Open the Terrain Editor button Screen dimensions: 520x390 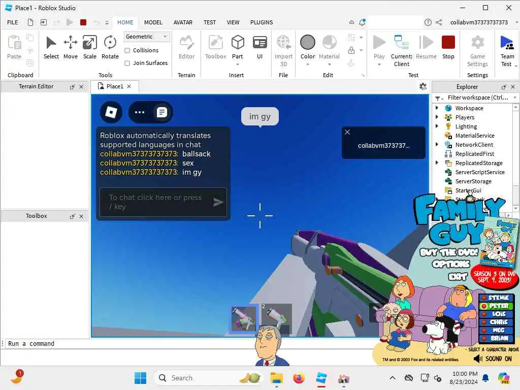[186, 47]
